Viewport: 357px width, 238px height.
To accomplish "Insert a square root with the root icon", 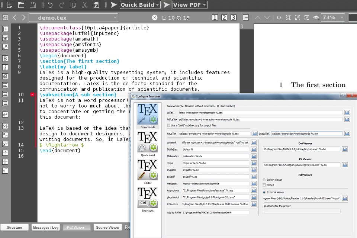I will [x=5, y=171].
